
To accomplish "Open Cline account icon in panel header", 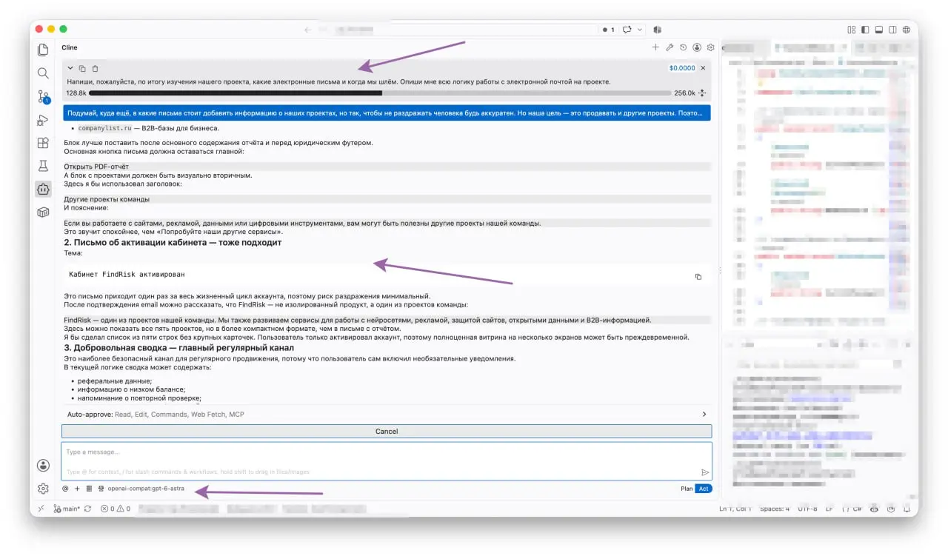I will tap(697, 47).
